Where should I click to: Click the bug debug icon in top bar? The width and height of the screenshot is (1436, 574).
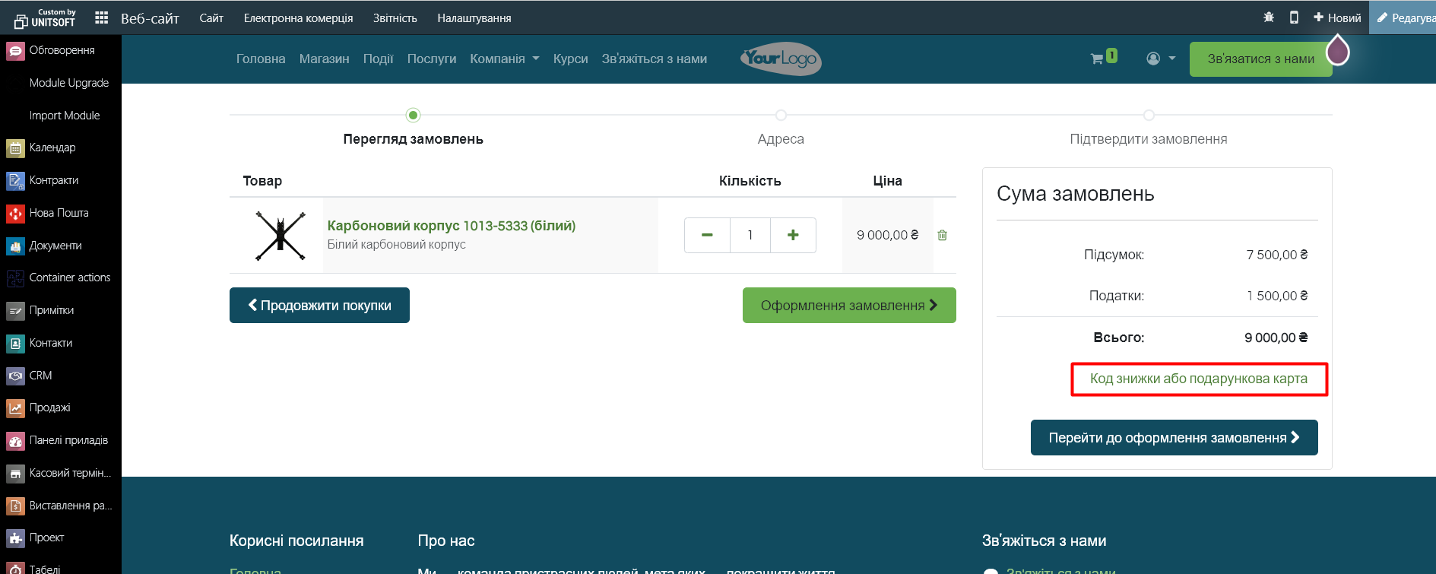[1268, 17]
